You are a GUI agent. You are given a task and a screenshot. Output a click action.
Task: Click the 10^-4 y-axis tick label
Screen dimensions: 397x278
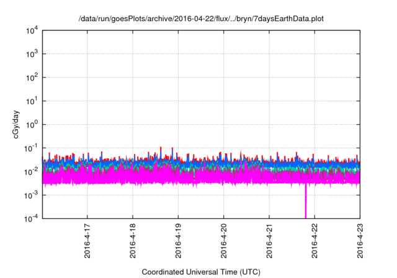(x=31, y=218)
